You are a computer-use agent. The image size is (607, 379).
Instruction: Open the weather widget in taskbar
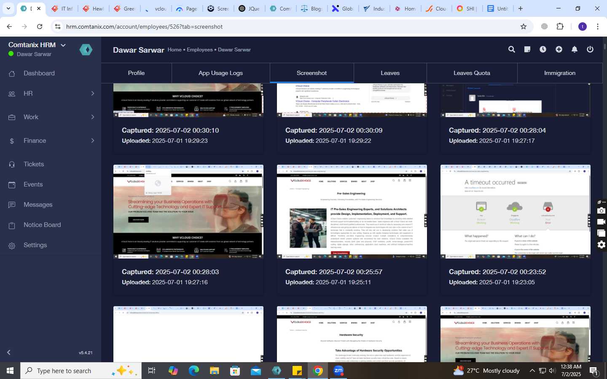[486, 371]
